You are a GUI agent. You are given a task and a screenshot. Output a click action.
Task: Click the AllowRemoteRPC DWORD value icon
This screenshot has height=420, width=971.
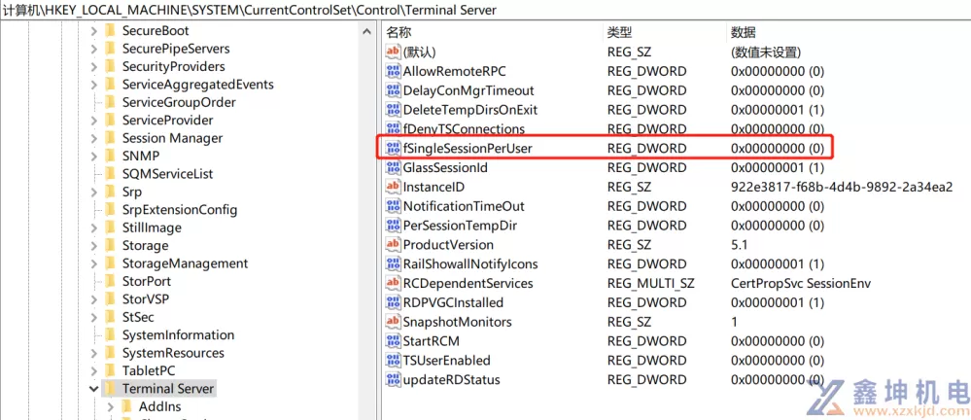(x=394, y=71)
